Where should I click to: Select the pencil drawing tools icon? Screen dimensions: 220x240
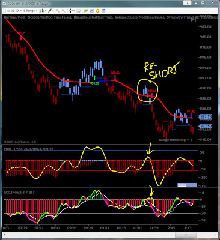(x=50, y=11)
